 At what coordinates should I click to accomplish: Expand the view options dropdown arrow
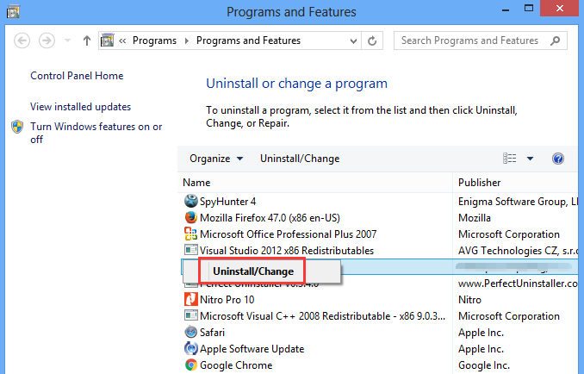click(531, 159)
